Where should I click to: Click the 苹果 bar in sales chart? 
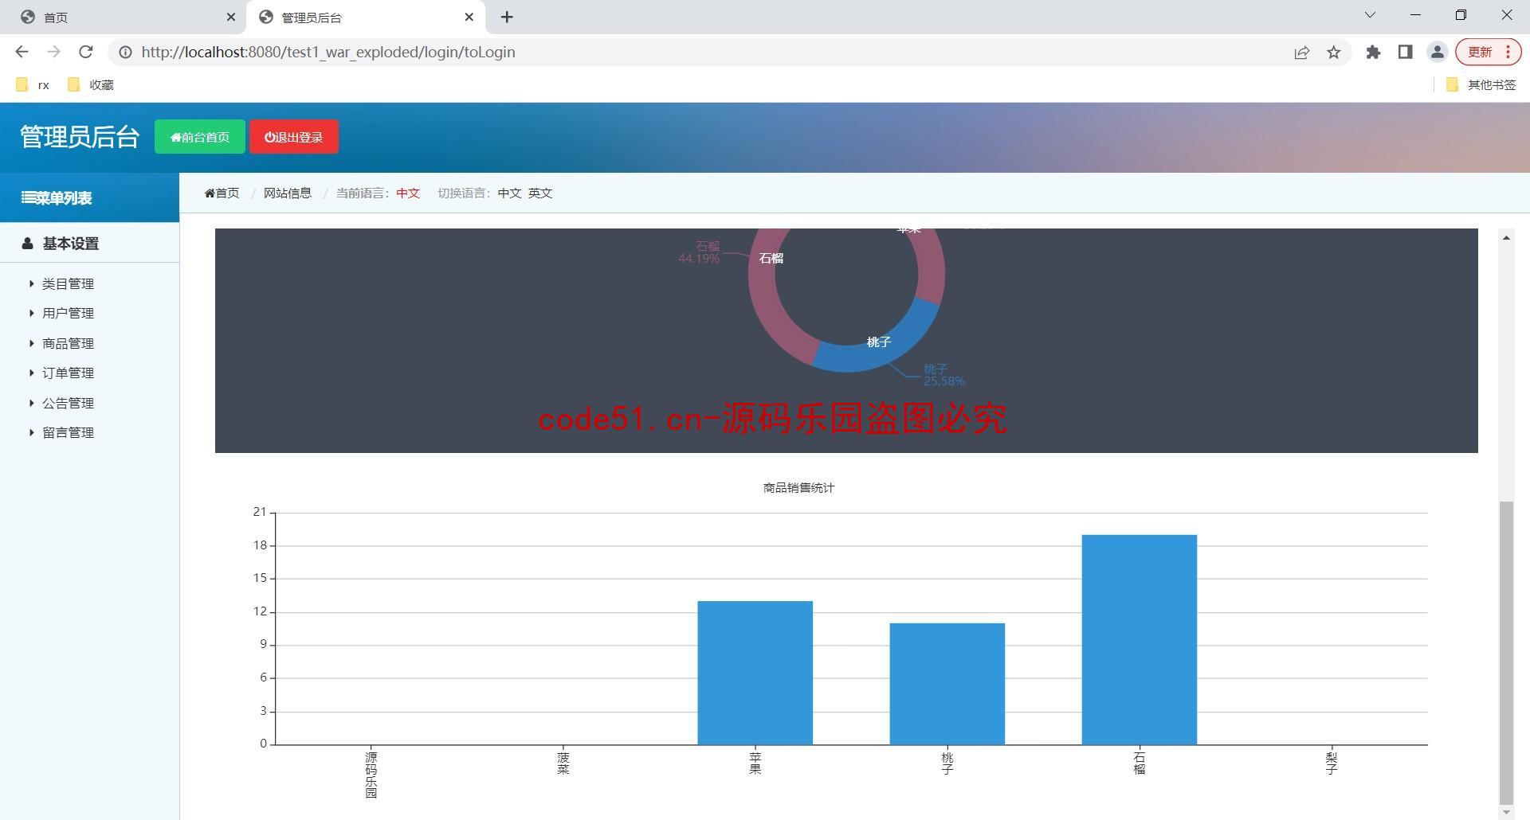(x=755, y=673)
